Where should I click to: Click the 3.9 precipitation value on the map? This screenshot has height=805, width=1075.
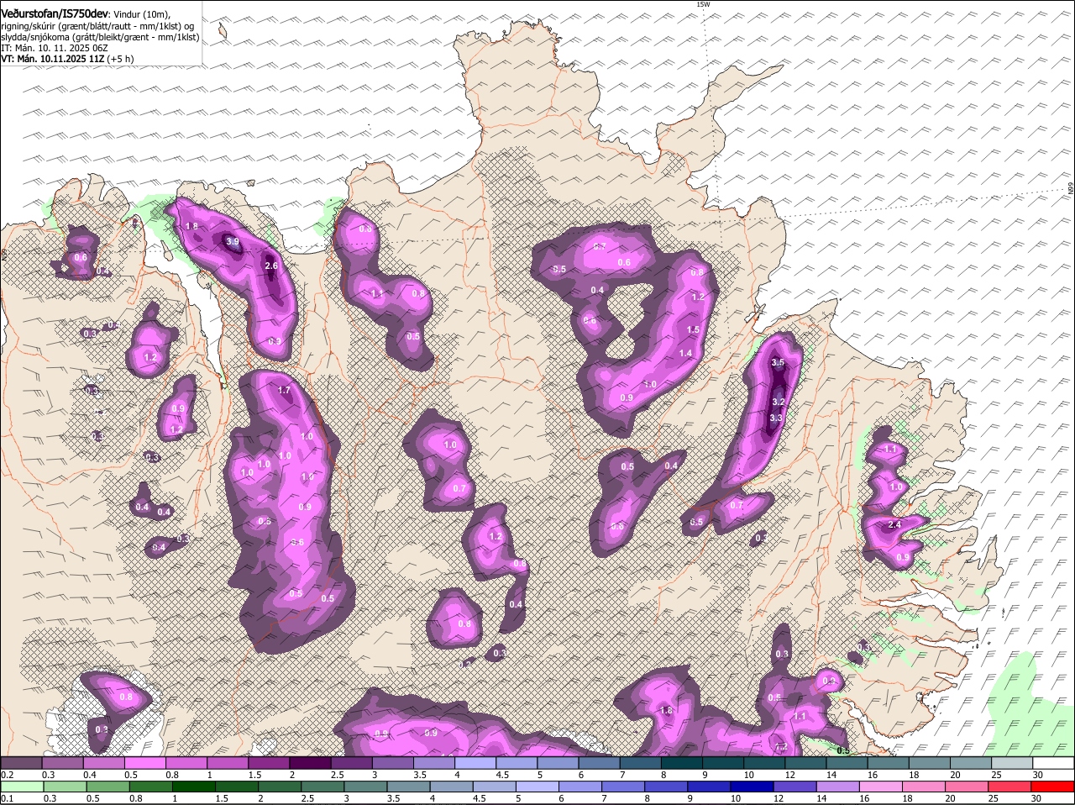[233, 242]
